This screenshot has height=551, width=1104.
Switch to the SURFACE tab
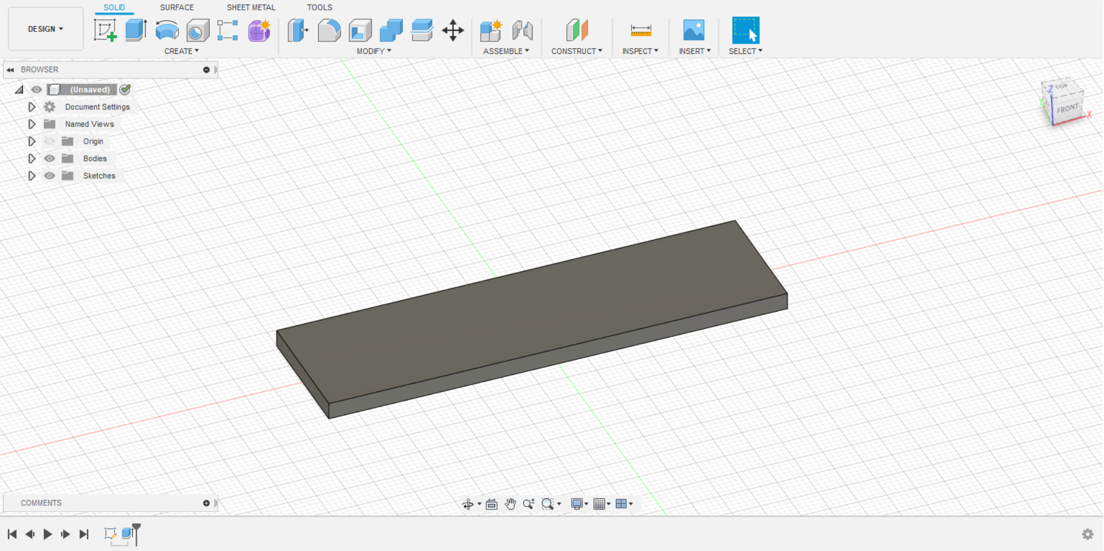(x=176, y=7)
